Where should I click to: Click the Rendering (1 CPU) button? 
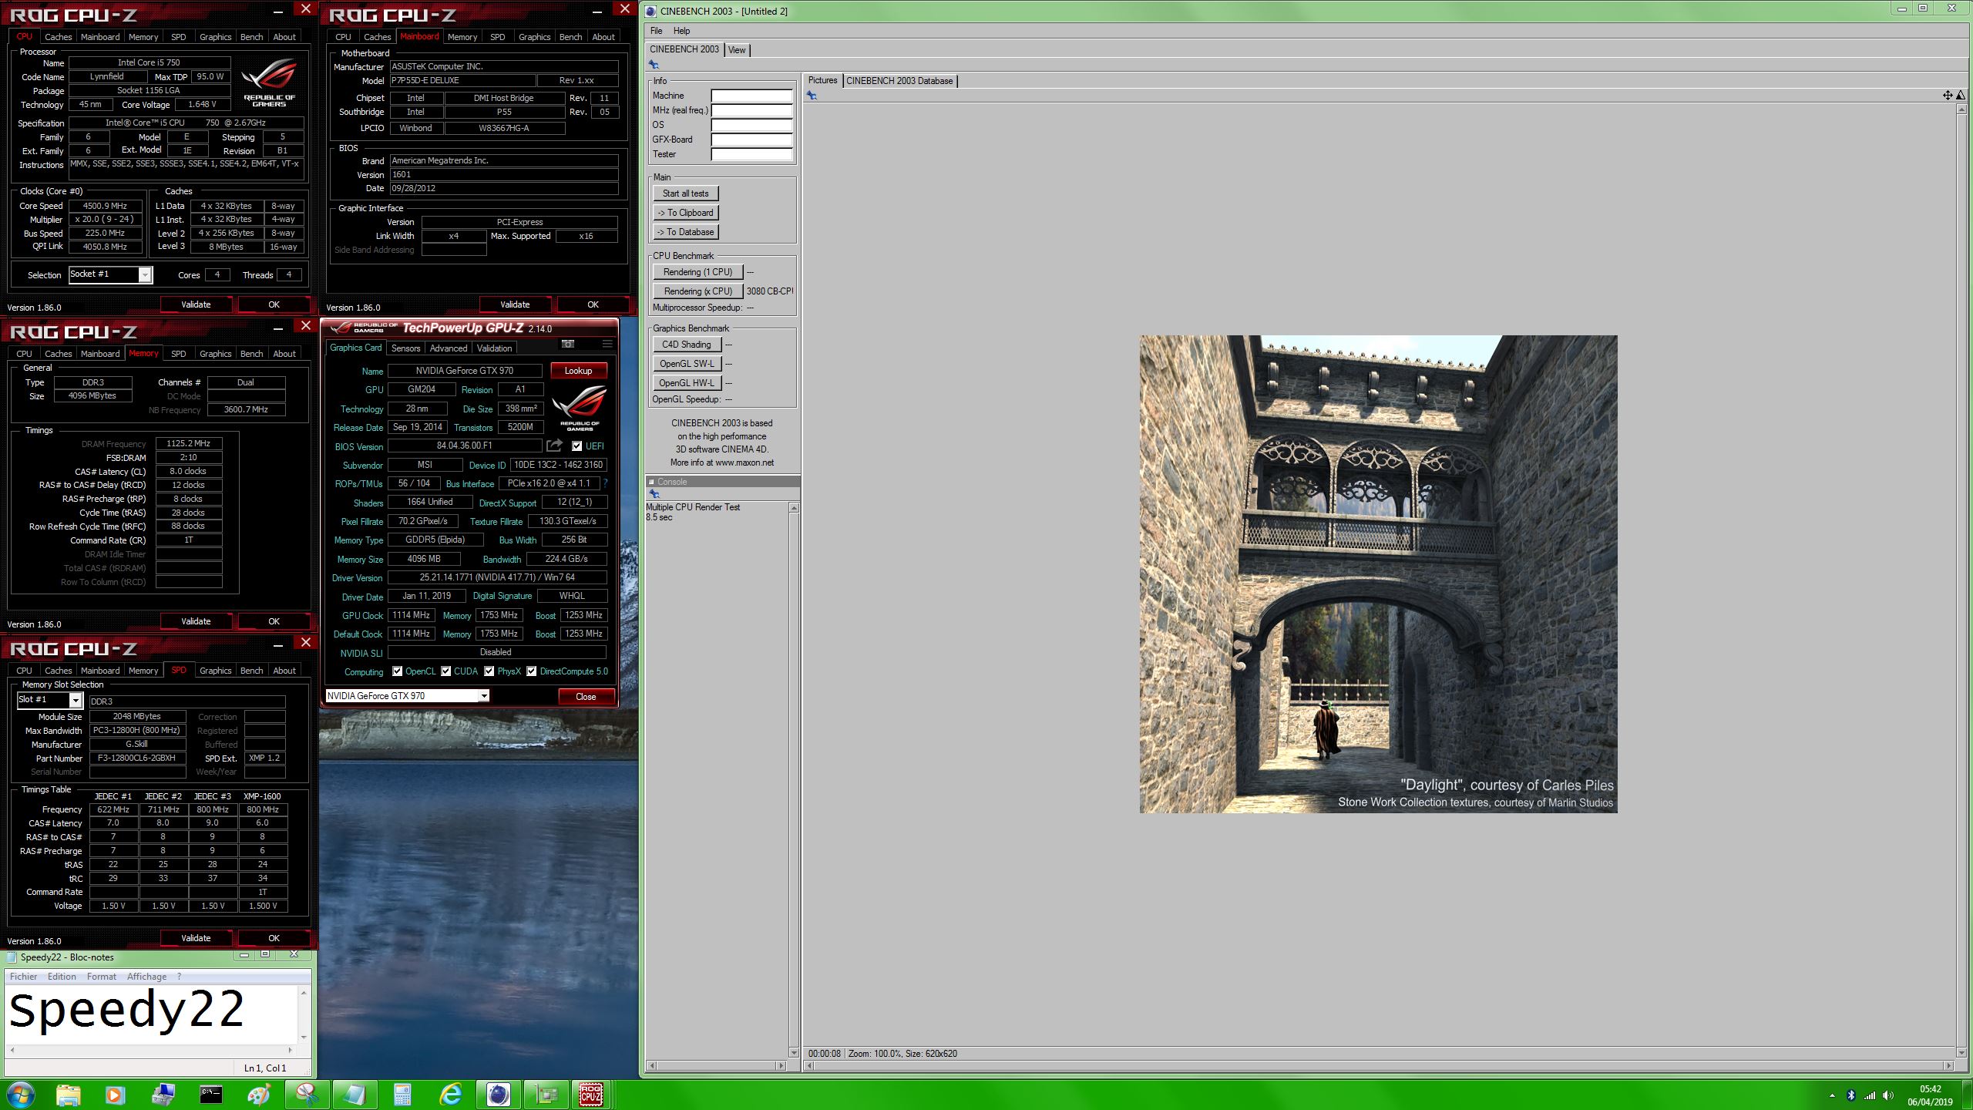[697, 272]
